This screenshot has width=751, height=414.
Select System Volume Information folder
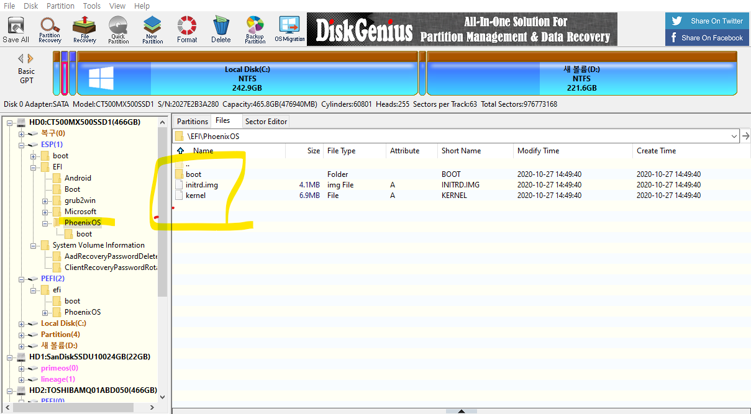coord(98,245)
